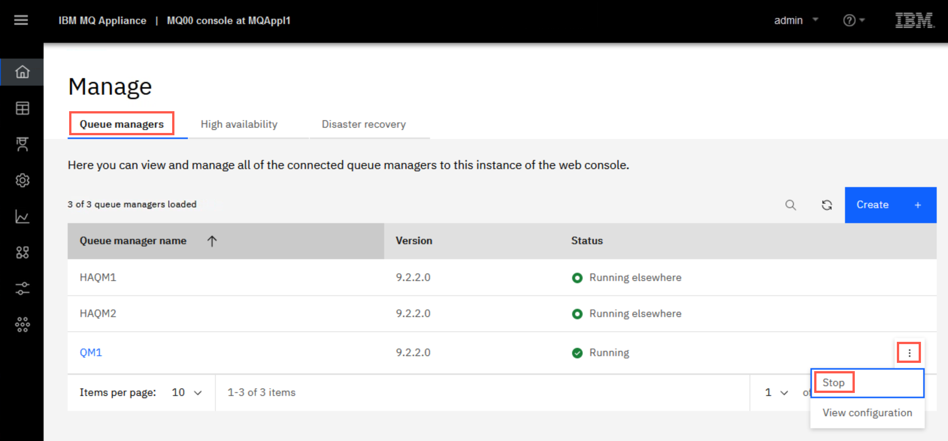Click the green Running status icon for QM1
Screen dimensions: 948x441
tap(577, 353)
